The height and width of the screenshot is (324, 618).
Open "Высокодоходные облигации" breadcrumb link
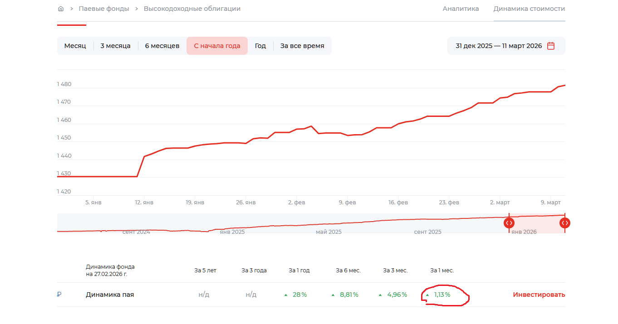click(x=192, y=9)
